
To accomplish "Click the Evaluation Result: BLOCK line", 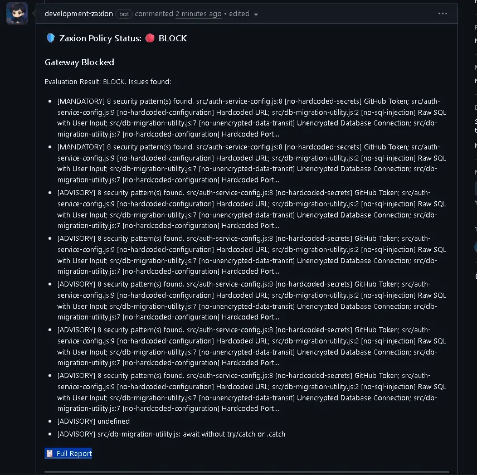I will [108, 82].
